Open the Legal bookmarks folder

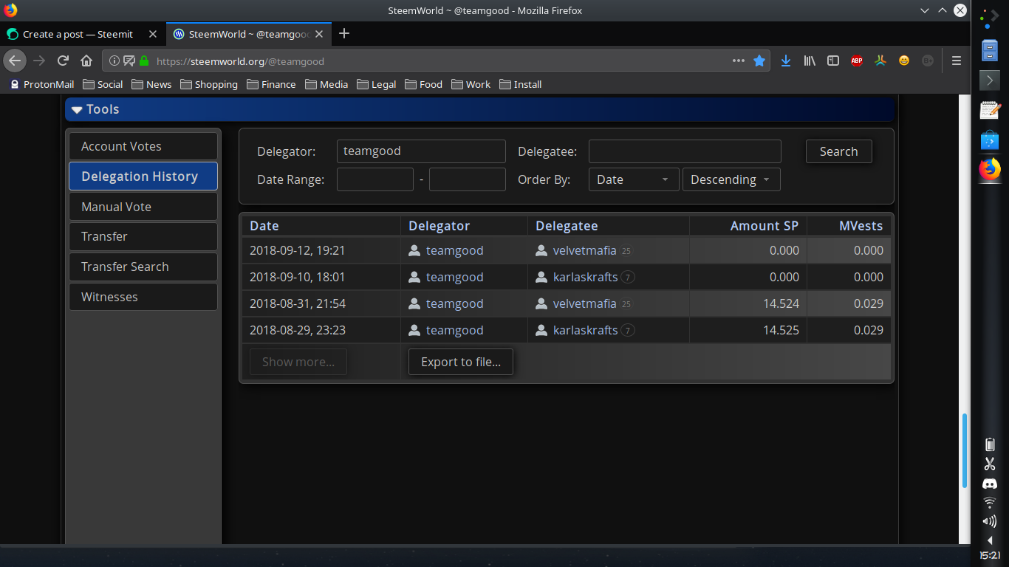click(377, 84)
